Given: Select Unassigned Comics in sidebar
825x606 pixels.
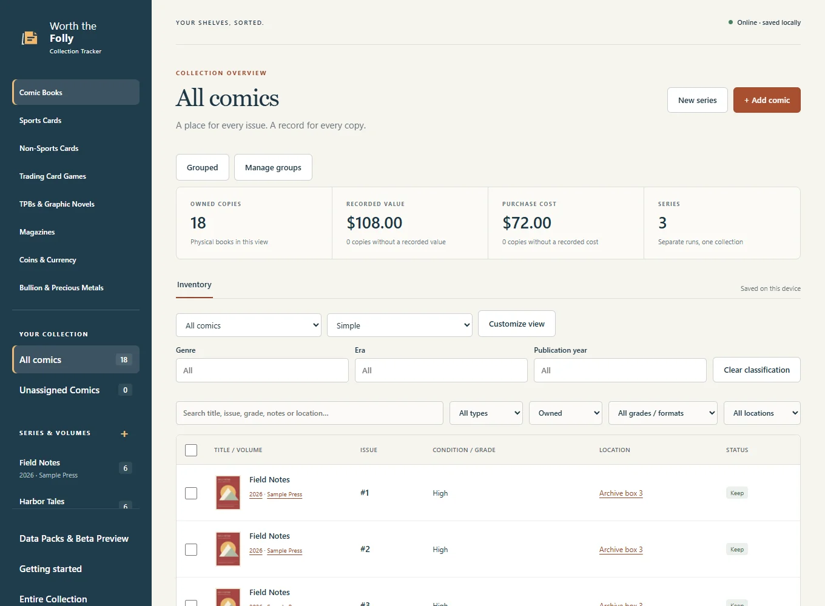Looking at the screenshot, I should pyautogui.click(x=76, y=390).
